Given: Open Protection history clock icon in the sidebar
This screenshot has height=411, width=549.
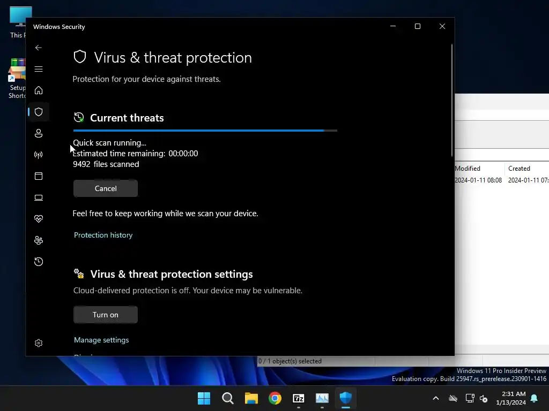Looking at the screenshot, I should (39, 262).
